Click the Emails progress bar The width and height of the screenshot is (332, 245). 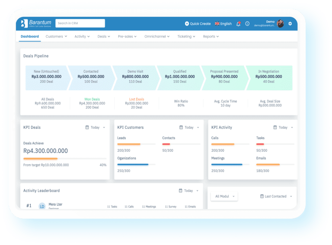point(275,164)
